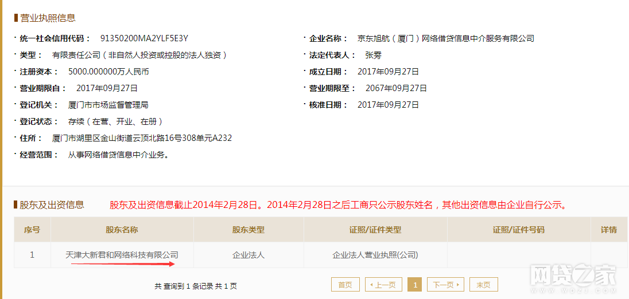
Task: Advance with the 下一页 button
Action: 446,285
